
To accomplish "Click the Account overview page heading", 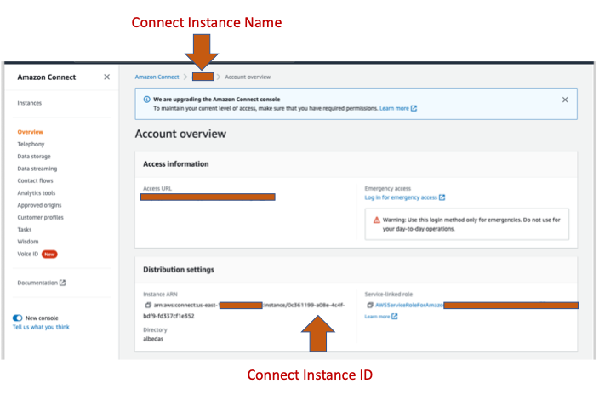I will (180, 134).
